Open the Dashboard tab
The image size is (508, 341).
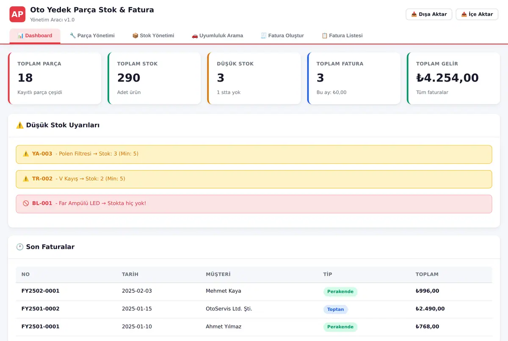35,36
